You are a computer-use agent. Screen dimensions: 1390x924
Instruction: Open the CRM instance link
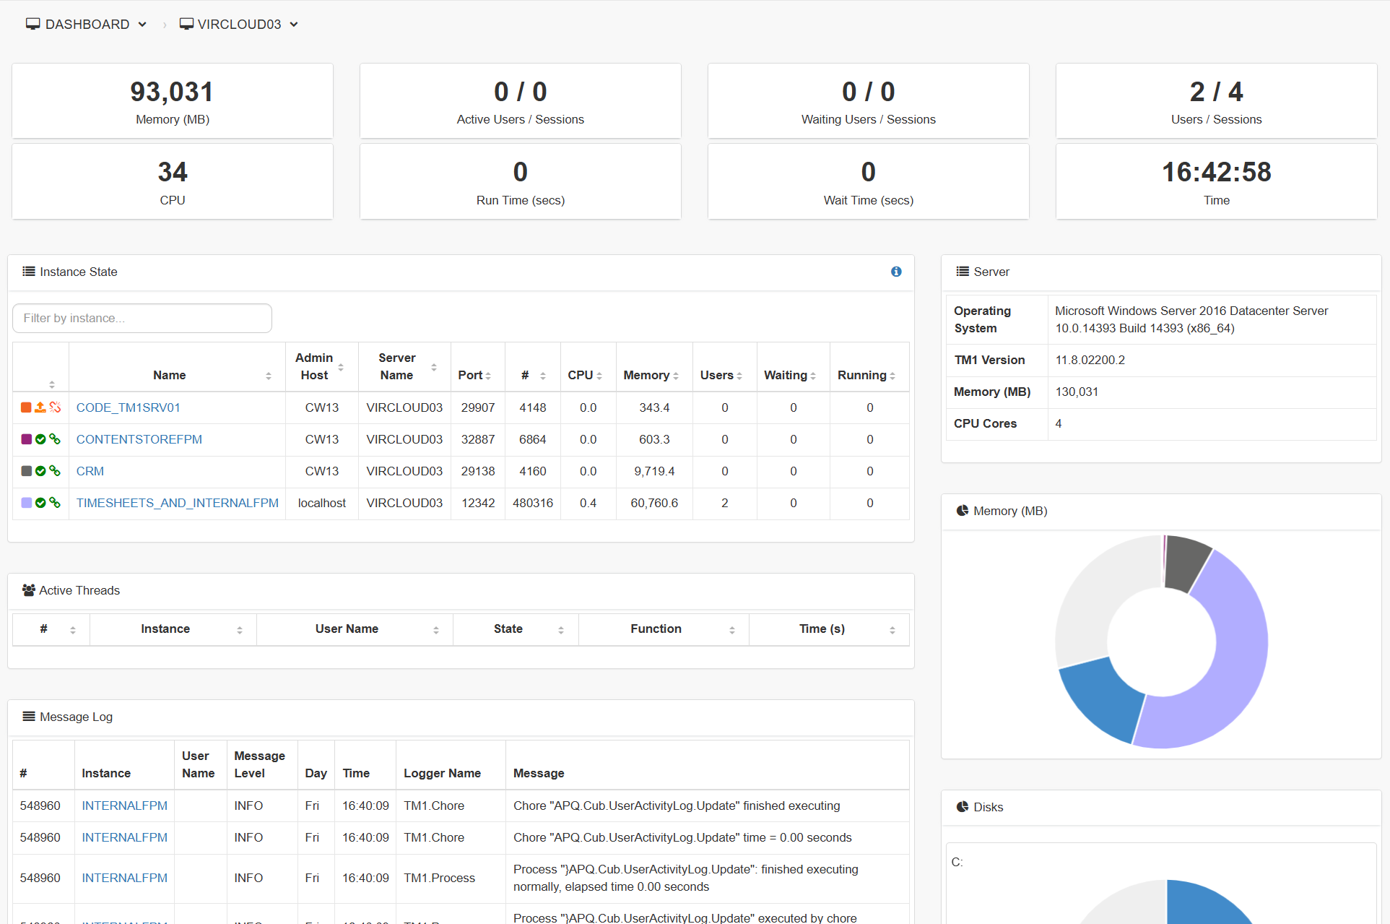click(90, 471)
